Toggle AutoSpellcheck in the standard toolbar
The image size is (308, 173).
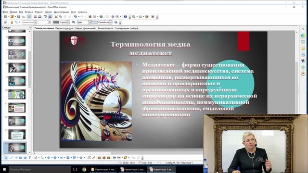point(50,17)
